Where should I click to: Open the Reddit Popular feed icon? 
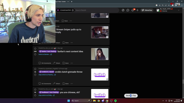coord(123,10)
